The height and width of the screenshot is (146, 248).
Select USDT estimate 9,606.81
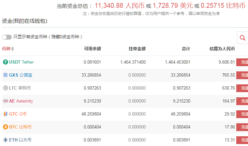(x=226, y=62)
